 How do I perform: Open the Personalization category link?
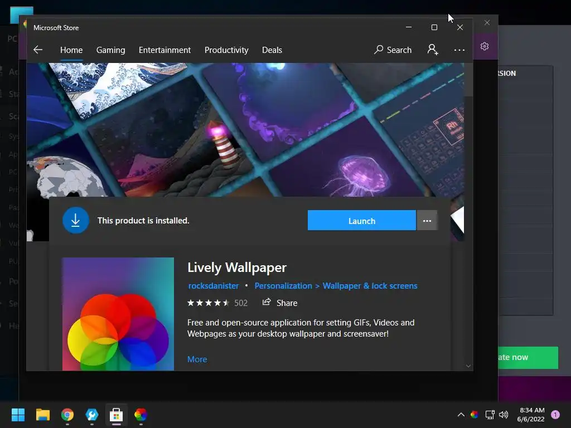283,286
